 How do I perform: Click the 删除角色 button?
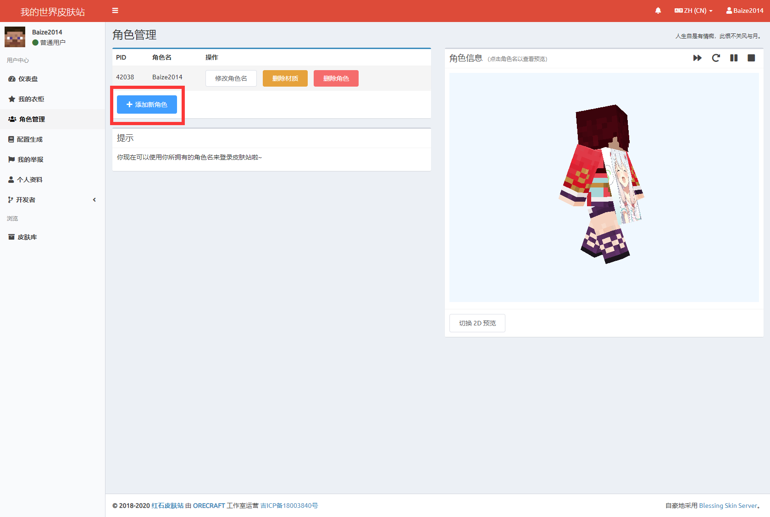pos(336,78)
